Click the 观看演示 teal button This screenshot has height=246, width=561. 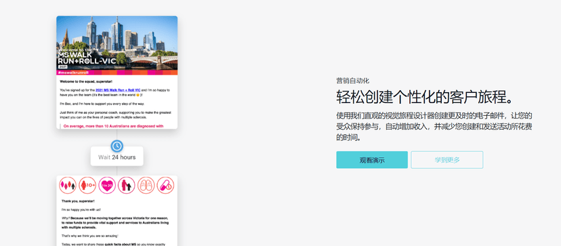372,160
